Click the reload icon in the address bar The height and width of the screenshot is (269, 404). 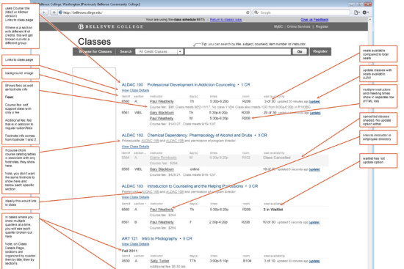click(x=248, y=12)
